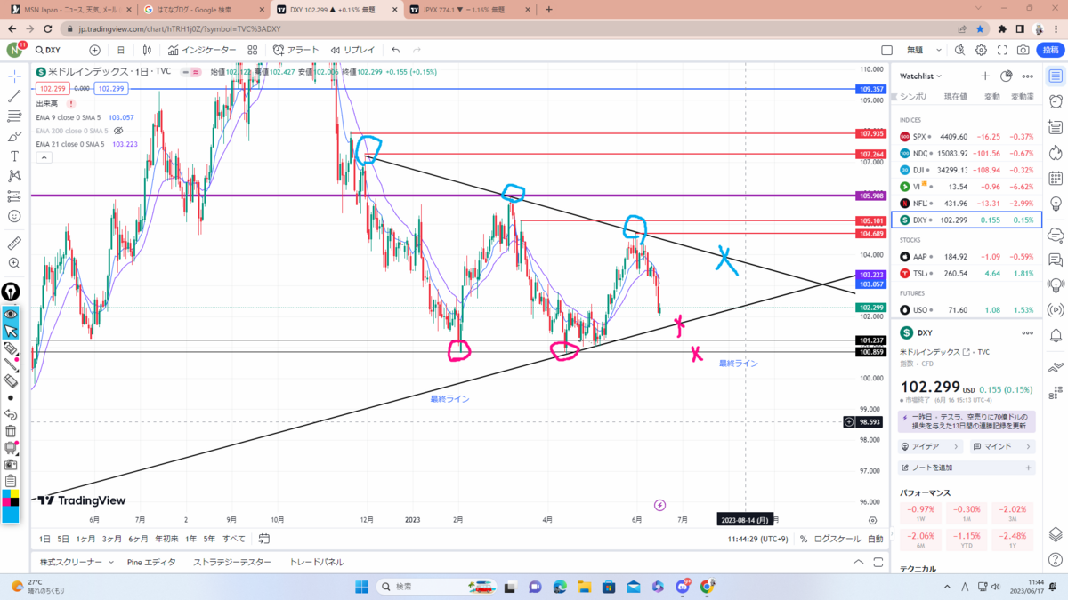Screen dimensions: 1068x600
Task: Open the emoji icons tool
Action: coord(14,216)
